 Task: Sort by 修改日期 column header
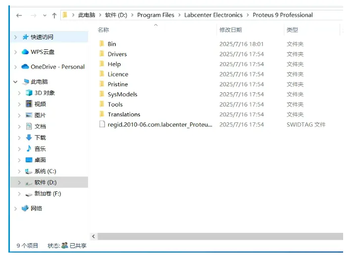pos(230,30)
